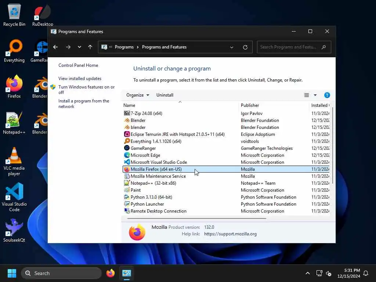Click Control Panel taskbar icon
The image size is (376, 282).
(127, 273)
